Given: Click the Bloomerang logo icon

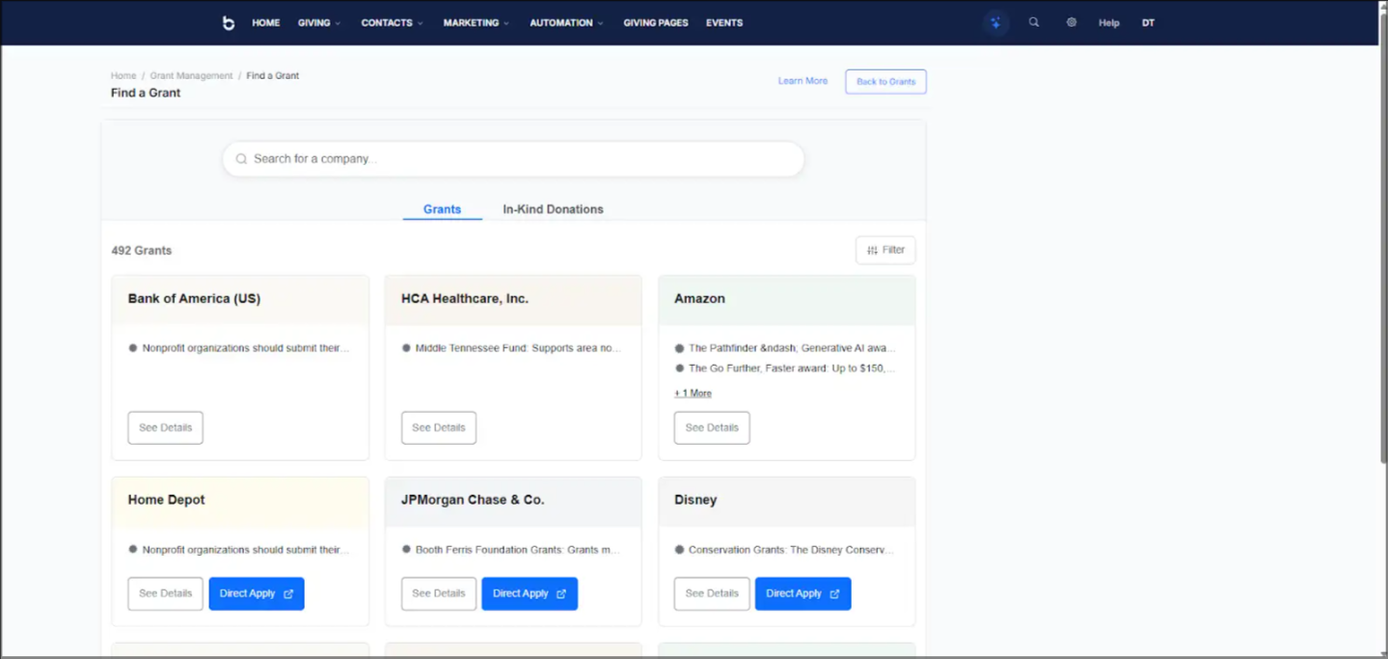Looking at the screenshot, I should 229,23.
